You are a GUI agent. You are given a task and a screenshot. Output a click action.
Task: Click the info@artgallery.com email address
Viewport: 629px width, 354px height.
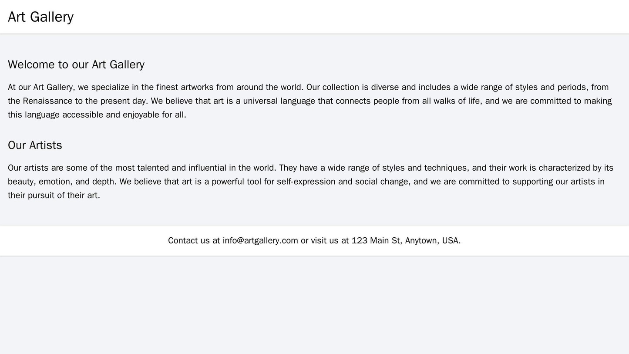(x=260, y=240)
